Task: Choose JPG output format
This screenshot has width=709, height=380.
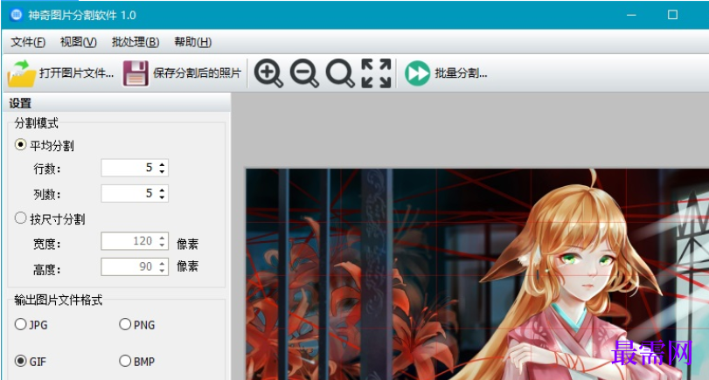Action: [20, 324]
